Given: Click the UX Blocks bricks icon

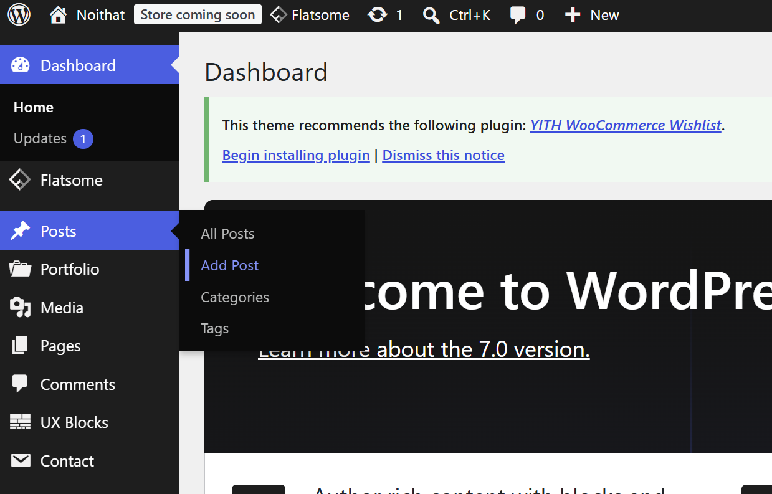Looking at the screenshot, I should pos(20,422).
